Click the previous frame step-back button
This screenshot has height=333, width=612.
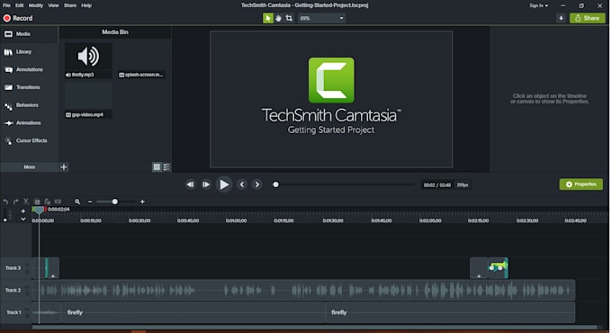pos(190,184)
